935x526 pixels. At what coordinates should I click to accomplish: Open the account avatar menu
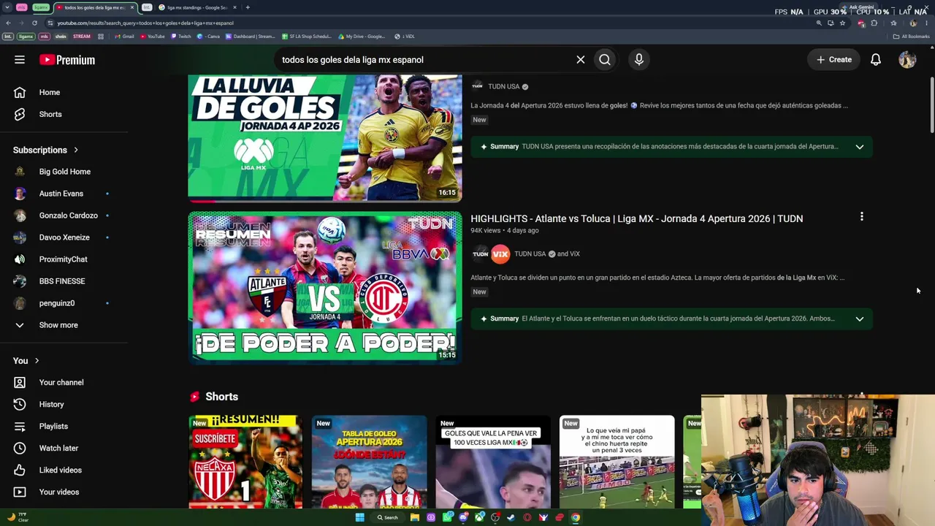point(907,60)
